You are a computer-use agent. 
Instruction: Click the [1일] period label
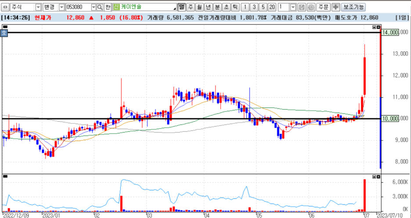pyautogui.click(x=401, y=18)
